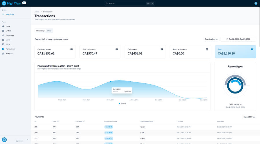Create a New Order

coord(10,14)
